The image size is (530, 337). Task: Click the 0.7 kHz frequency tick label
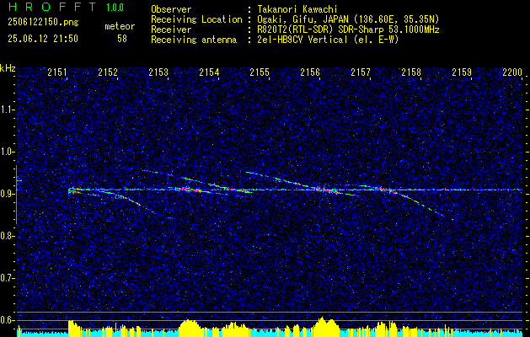(x=8, y=278)
